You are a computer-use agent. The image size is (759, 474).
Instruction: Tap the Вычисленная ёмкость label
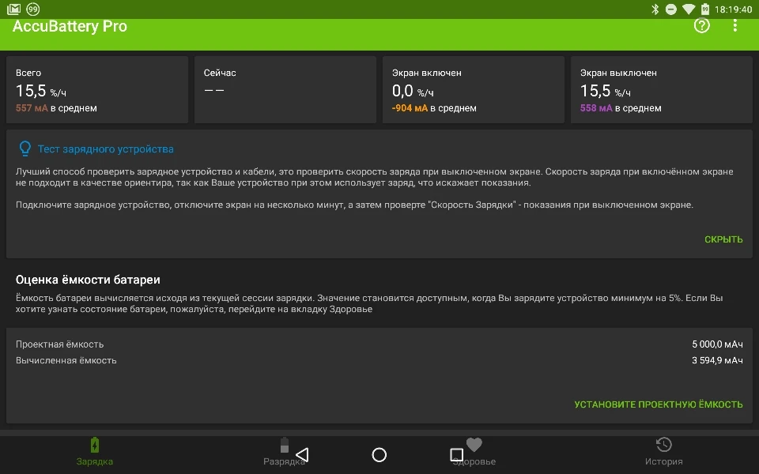(66, 360)
